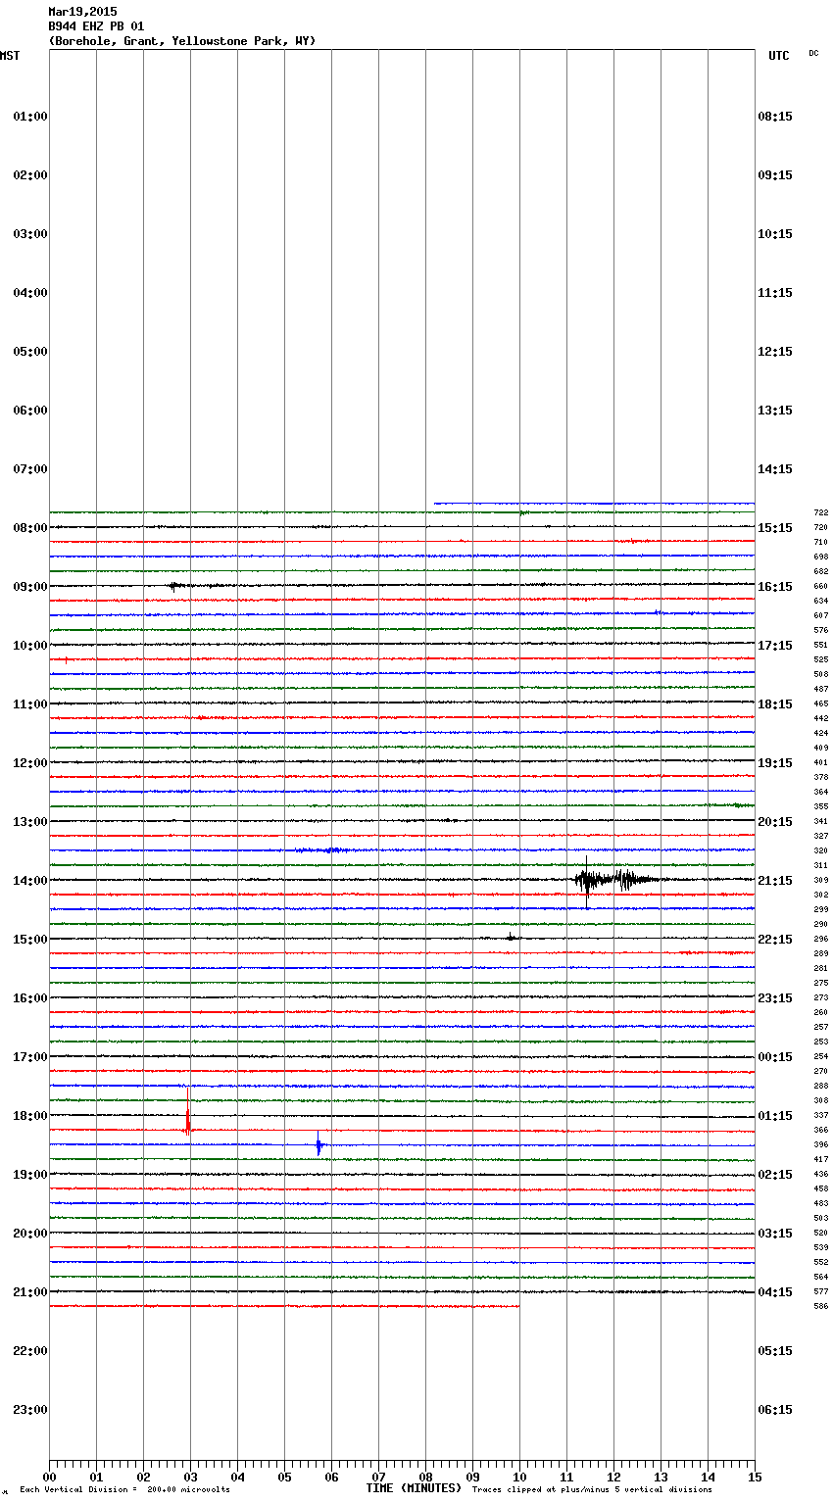Select station code B944 EHZ PB 01
Image resolution: width=833 pixels, height=1503 pixels.
pyautogui.click(x=96, y=26)
